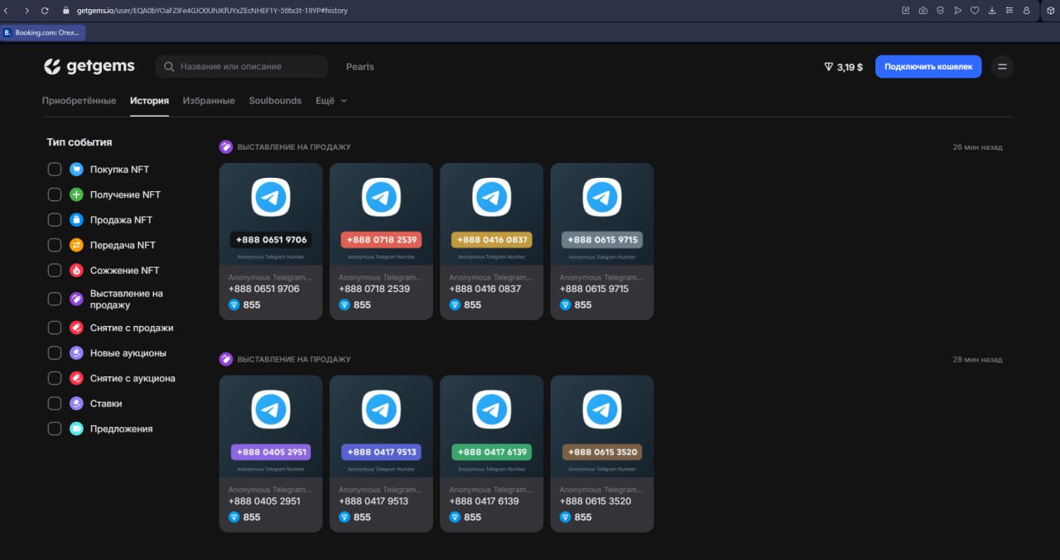
Task: Open the hamburger menu button
Action: click(1002, 67)
